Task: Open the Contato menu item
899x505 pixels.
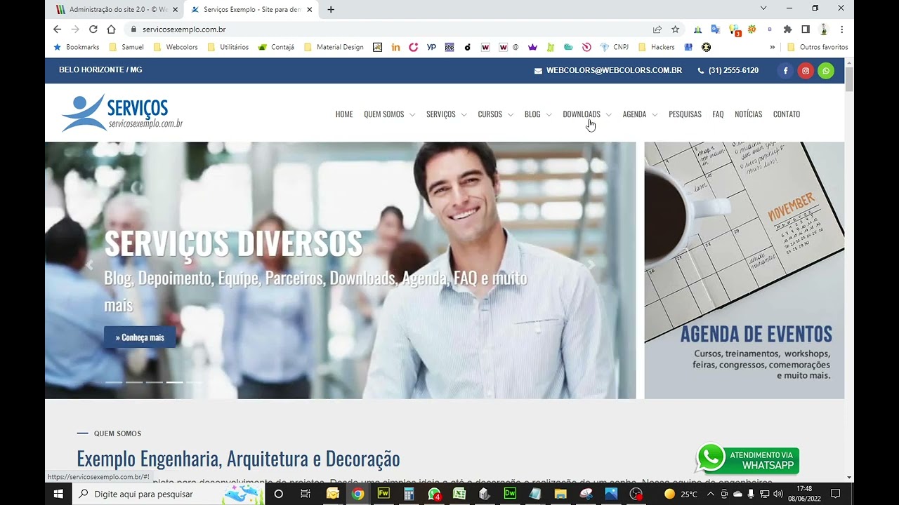Action: coord(787,114)
